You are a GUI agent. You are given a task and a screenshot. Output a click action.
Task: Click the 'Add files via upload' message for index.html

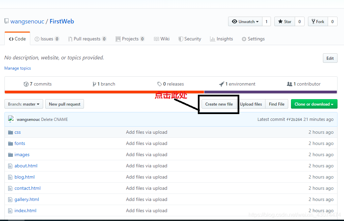point(147,211)
